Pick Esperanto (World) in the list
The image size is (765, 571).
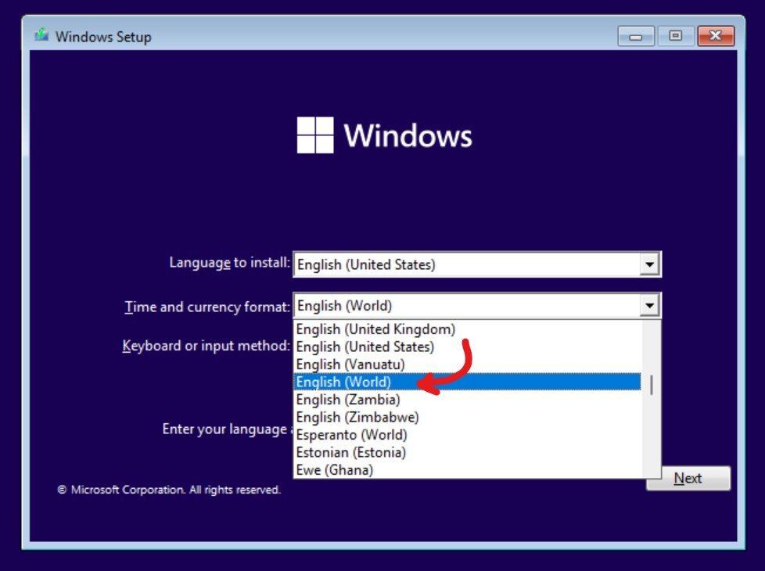(468, 435)
